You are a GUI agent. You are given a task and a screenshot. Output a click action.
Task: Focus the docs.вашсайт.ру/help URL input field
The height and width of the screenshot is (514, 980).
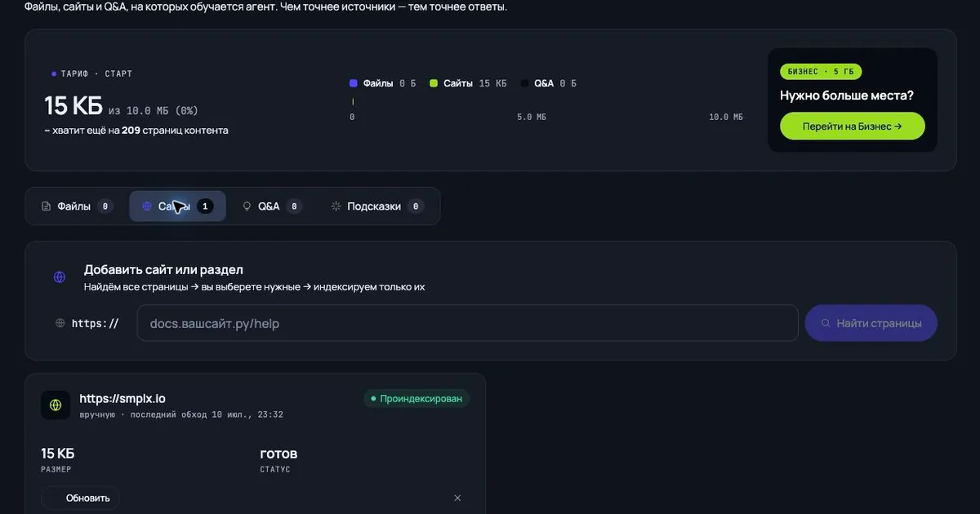(467, 323)
